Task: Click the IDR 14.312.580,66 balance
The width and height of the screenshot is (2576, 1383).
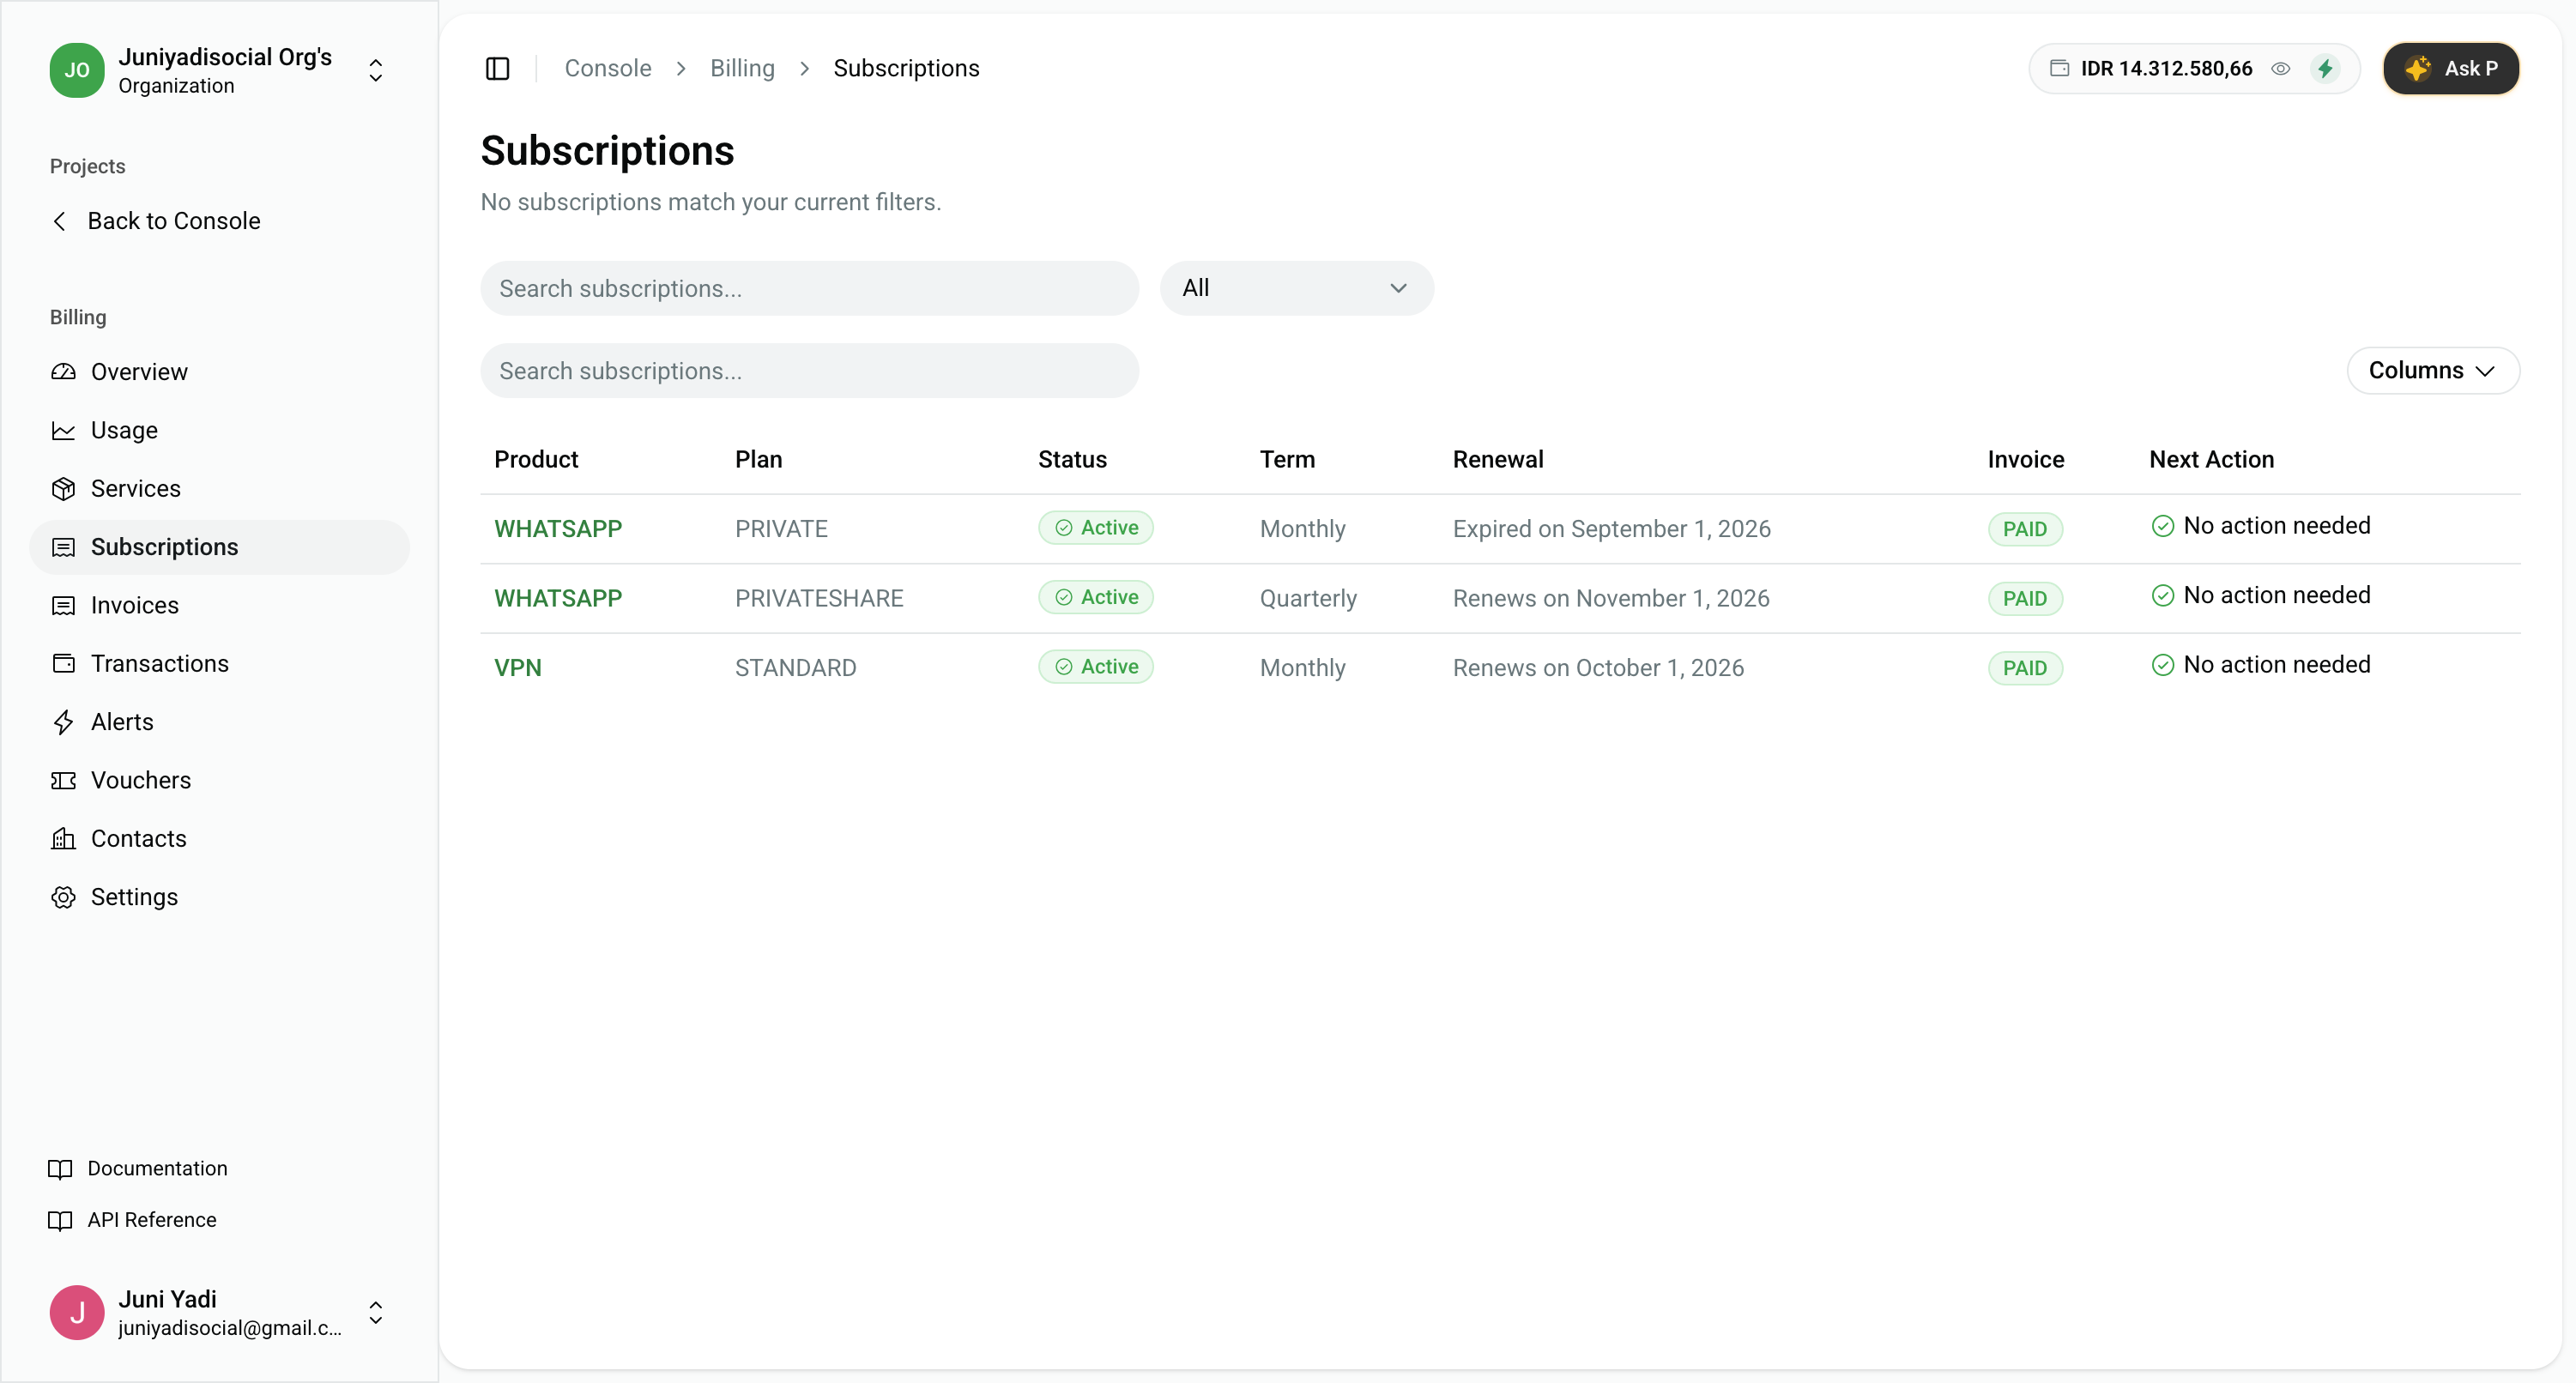Action: pyautogui.click(x=2166, y=69)
